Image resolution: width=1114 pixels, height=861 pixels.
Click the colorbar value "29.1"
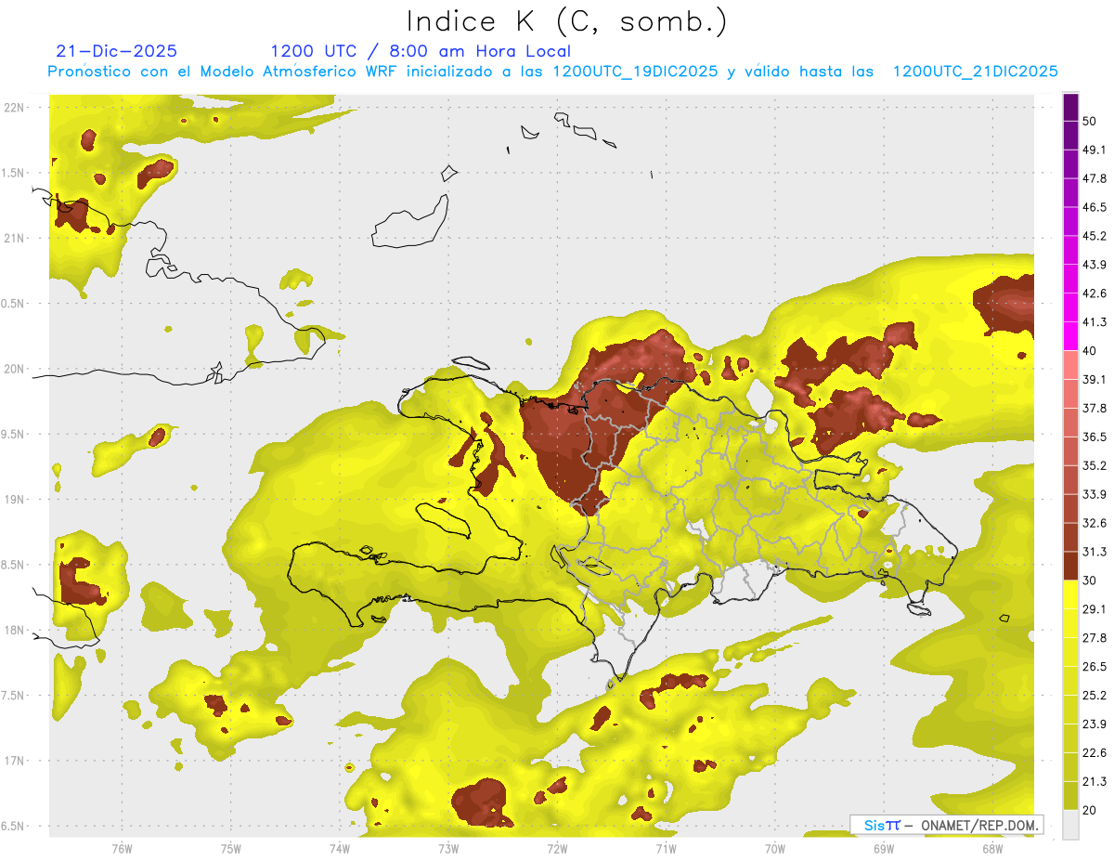pyautogui.click(x=1094, y=609)
